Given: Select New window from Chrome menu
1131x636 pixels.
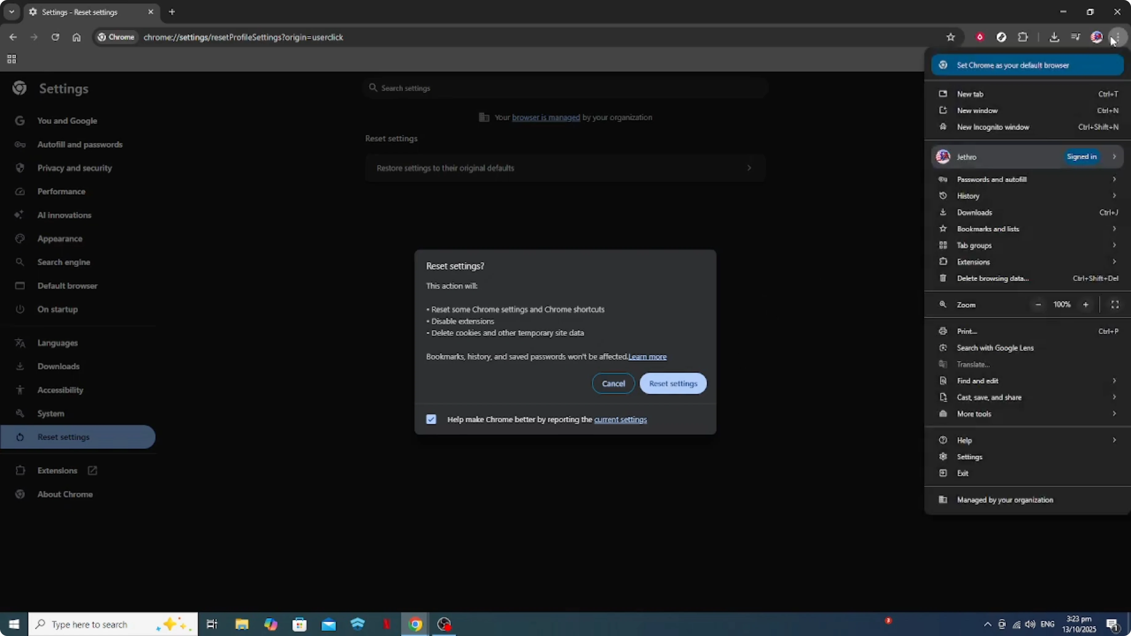Looking at the screenshot, I should [1027, 111].
